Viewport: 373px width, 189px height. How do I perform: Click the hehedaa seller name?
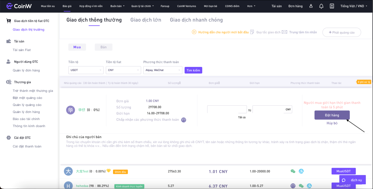click(x=82, y=186)
